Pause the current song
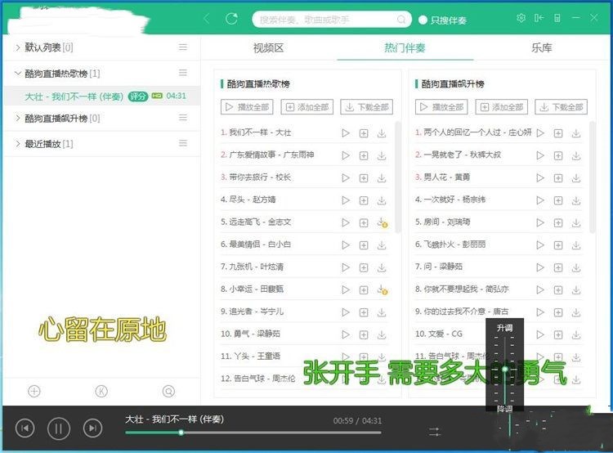Screen dimensions: 613x453 pyautogui.click(x=59, y=428)
